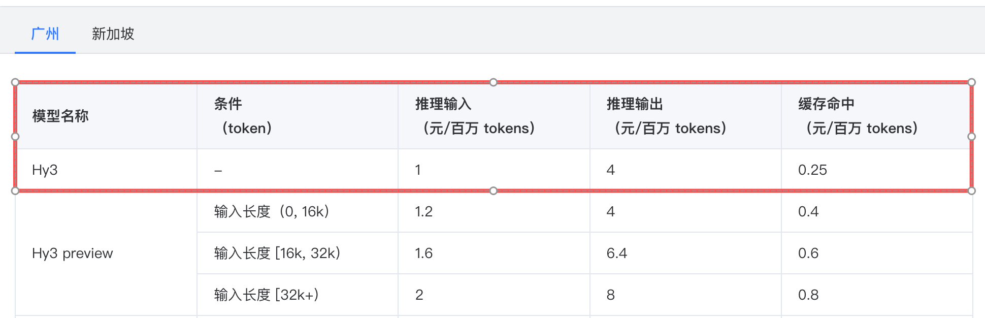This screenshot has width=985, height=318.
Task: Click the left-middle selection handle
Action: (15, 137)
